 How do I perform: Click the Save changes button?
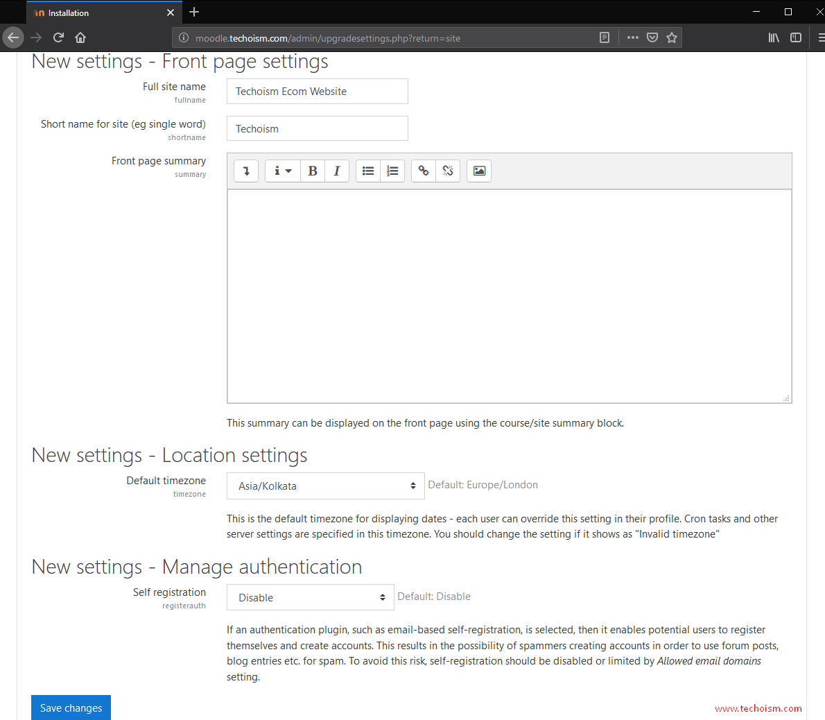pyautogui.click(x=71, y=708)
